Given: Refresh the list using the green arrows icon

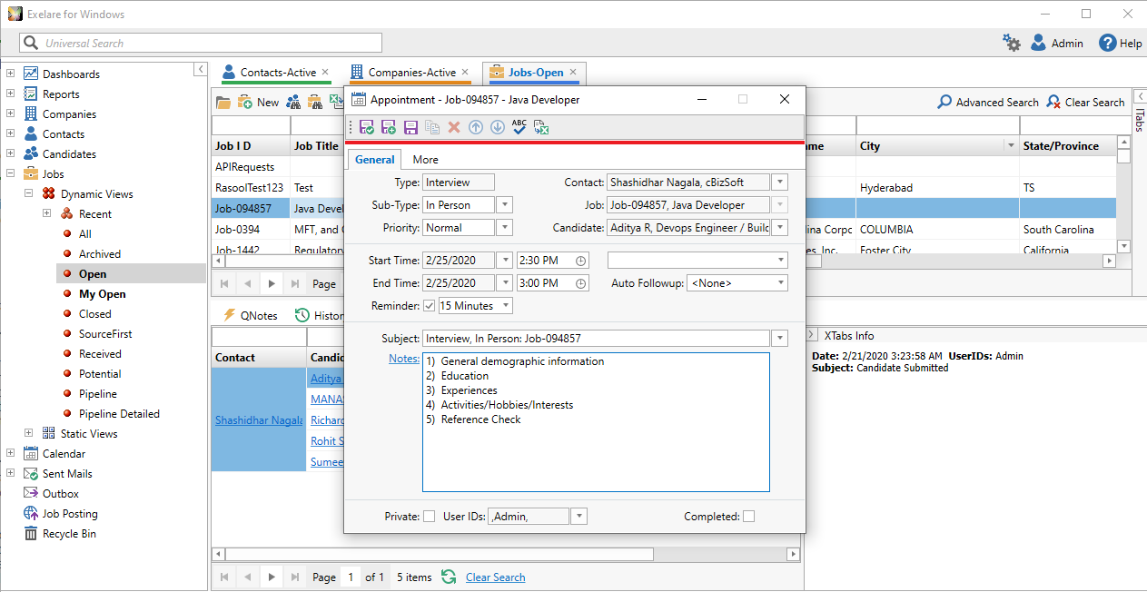Looking at the screenshot, I should [449, 577].
